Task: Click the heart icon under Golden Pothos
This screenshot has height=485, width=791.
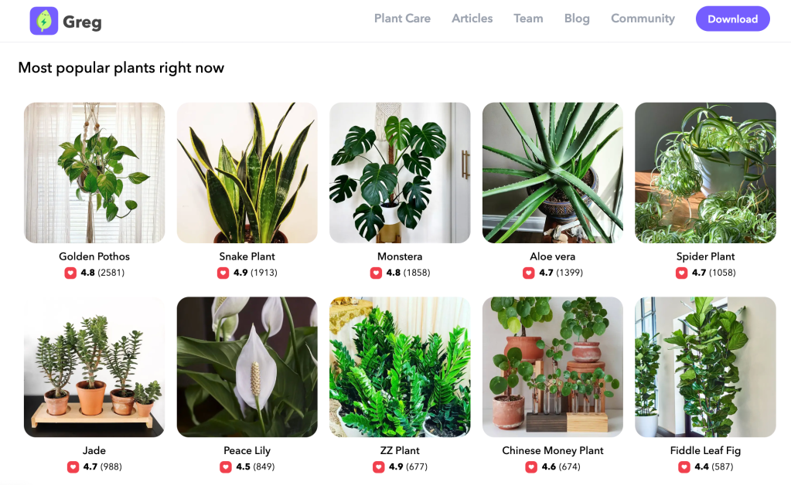Action: point(70,273)
